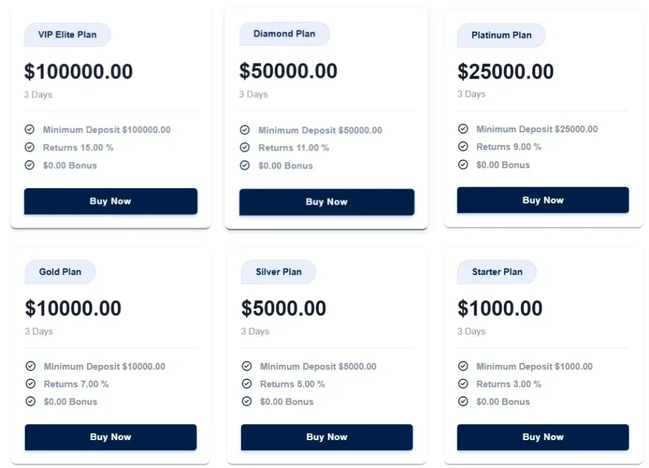The width and height of the screenshot is (649, 468).
Task: Click the Gold Plan label pill
Action: click(60, 272)
